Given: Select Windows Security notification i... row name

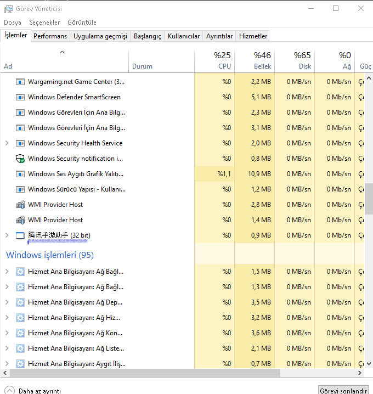Looking at the screenshot, I should [x=76, y=159].
